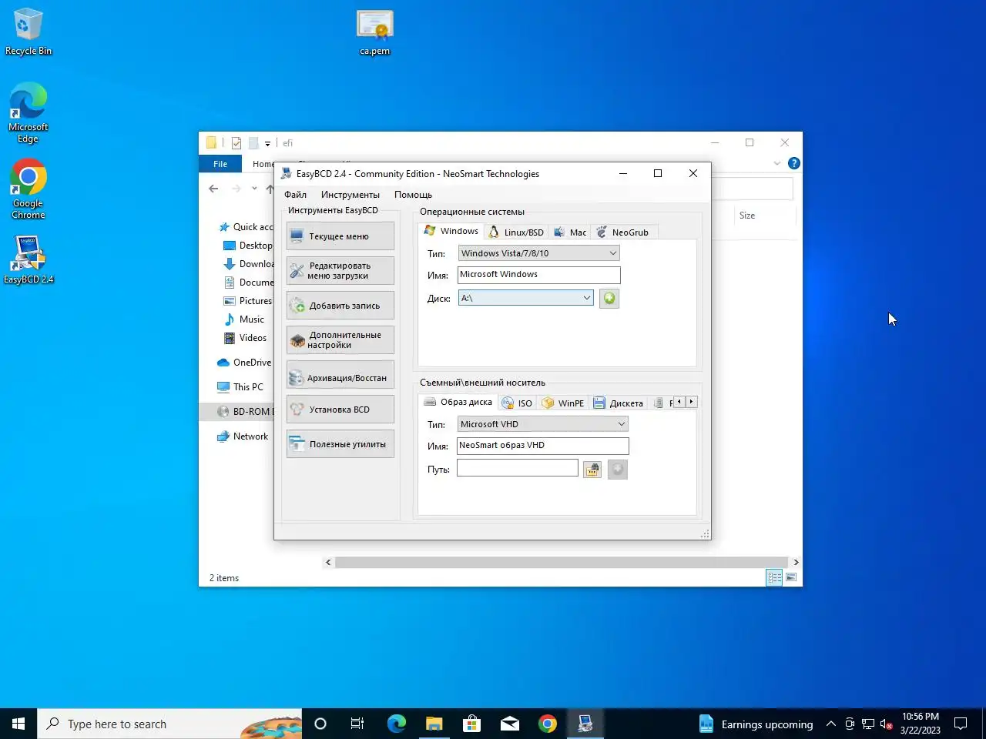The height and width of the screenshot is (739, 986).
Task: Select Network in Explorer sidebar
Action: click(x=243, y=436)
